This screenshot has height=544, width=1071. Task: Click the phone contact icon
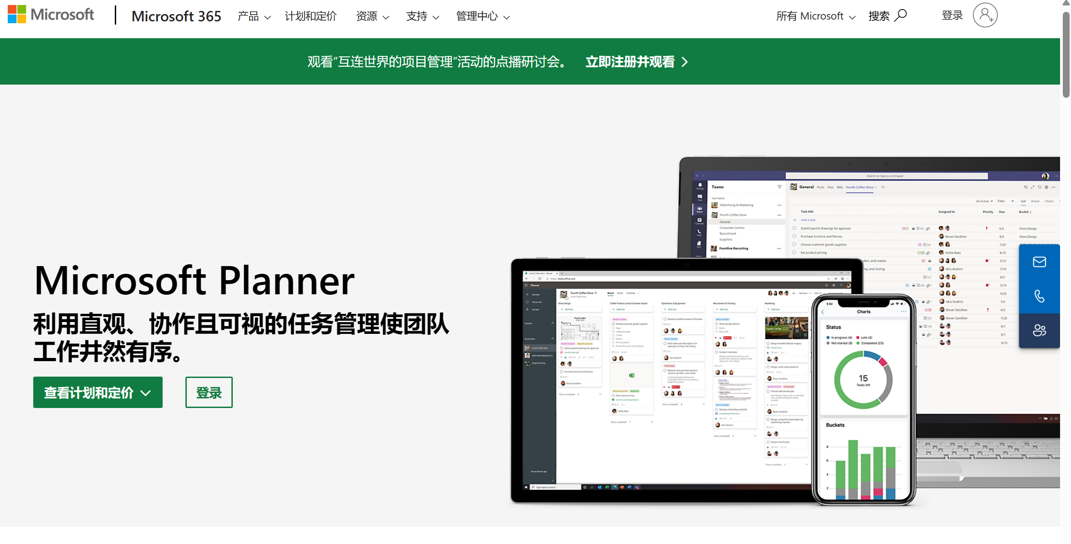click(x=1040, y=297)
